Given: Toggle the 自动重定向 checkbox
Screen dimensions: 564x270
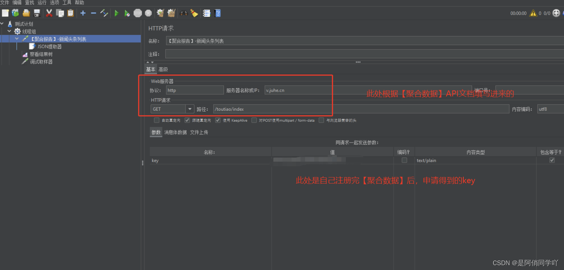Looking at the screenshot, I should pyautogui.click(x=156, y=120).
